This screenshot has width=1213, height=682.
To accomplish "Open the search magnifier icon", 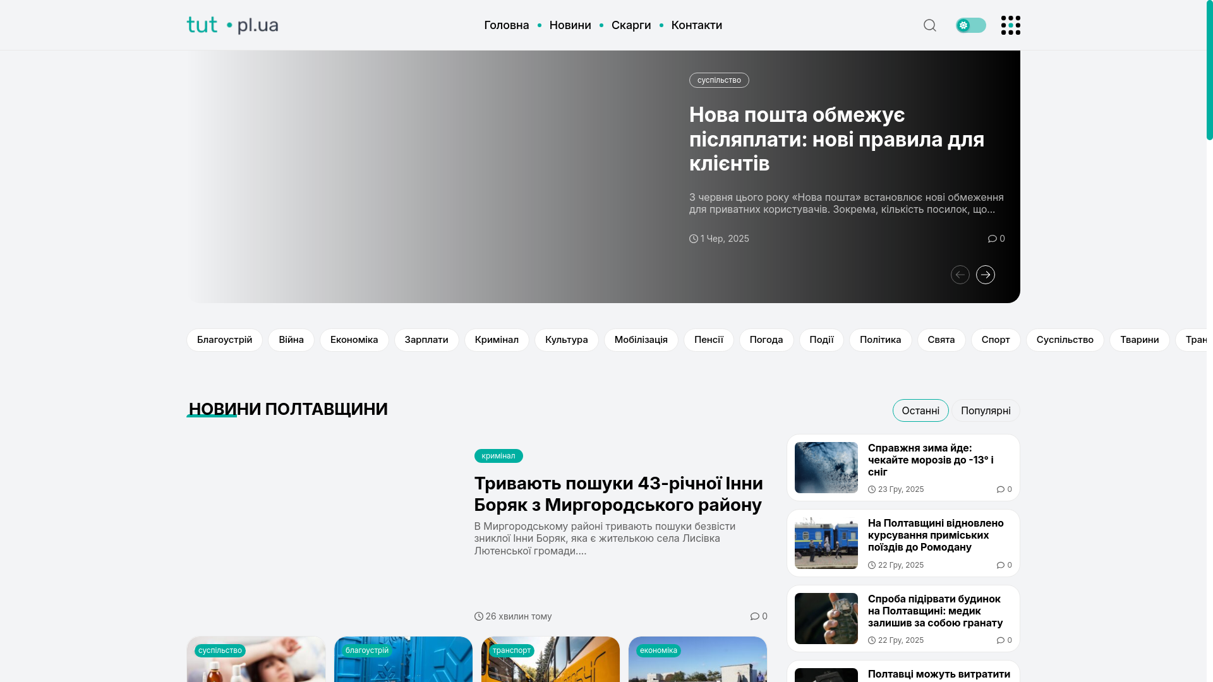I will 929,25.
